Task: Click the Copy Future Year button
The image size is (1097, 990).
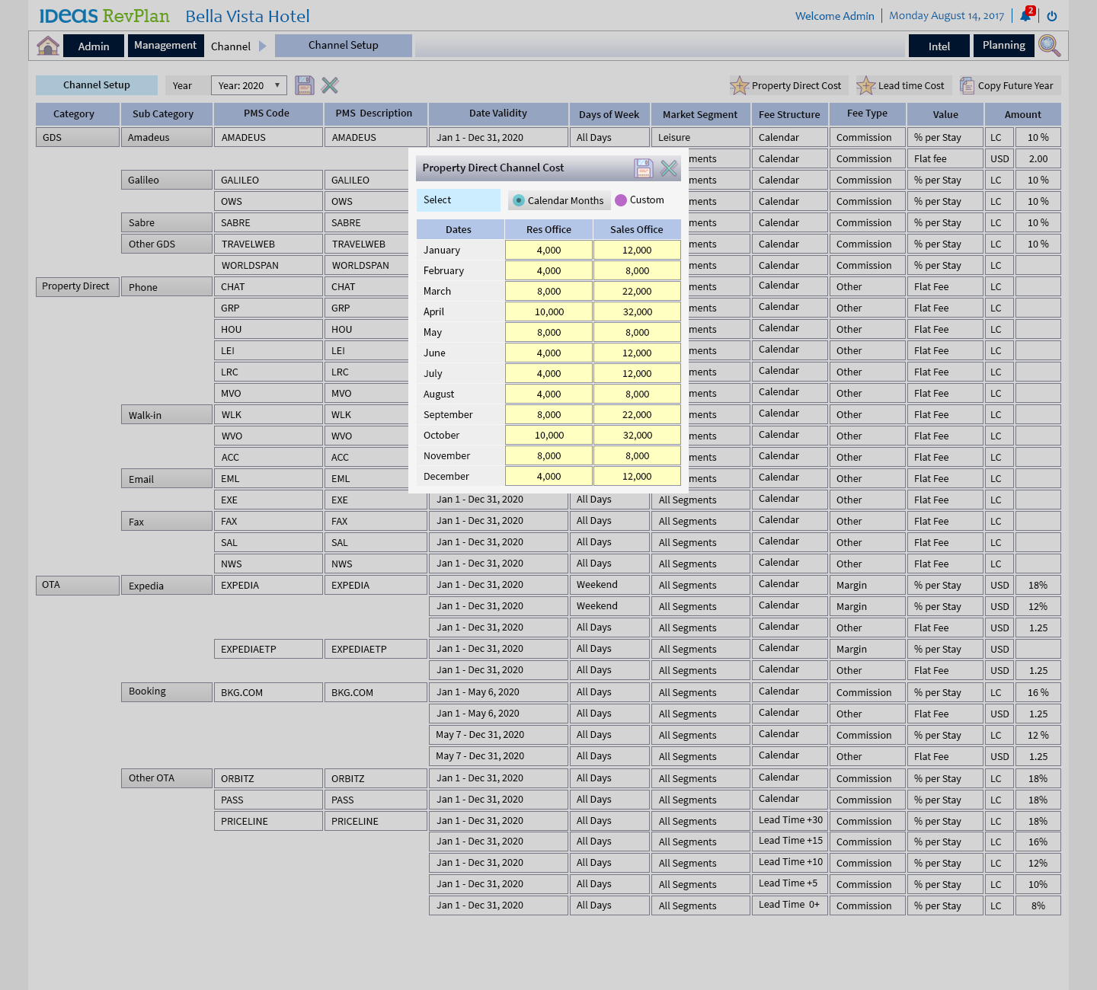Action: [1008, 86]
